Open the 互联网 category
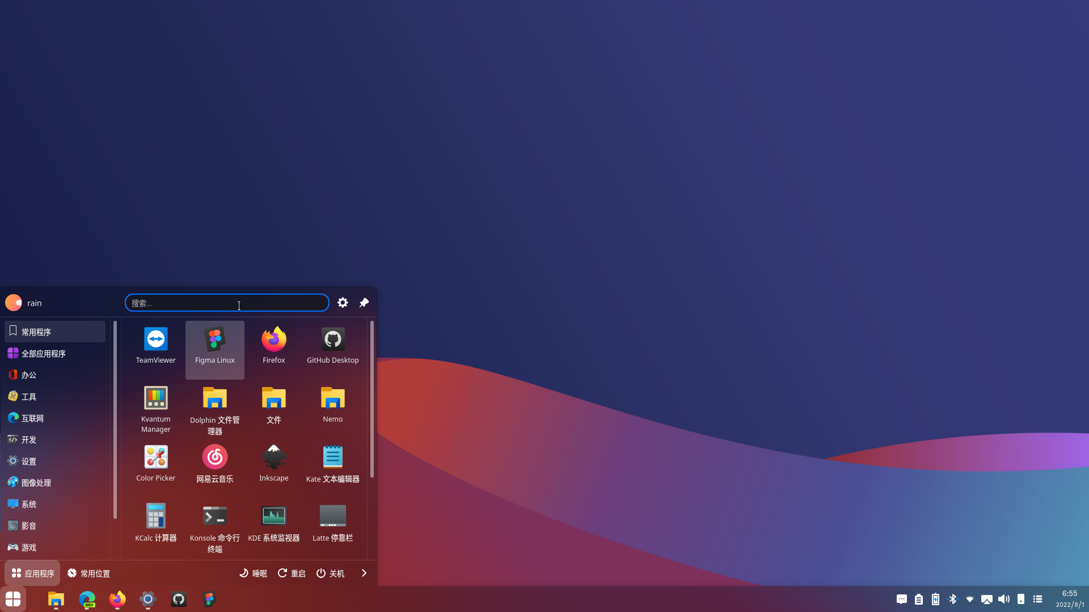 55,418
